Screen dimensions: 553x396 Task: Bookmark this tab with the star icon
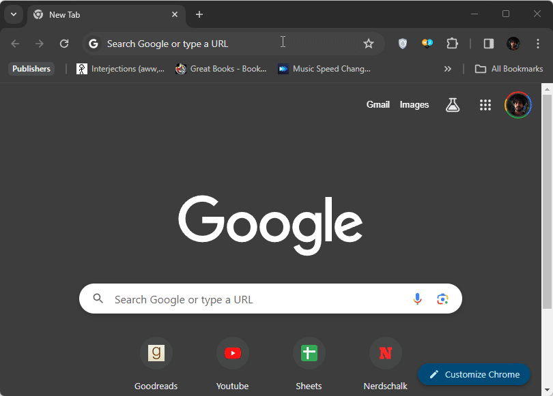click(x=369, y=44)
